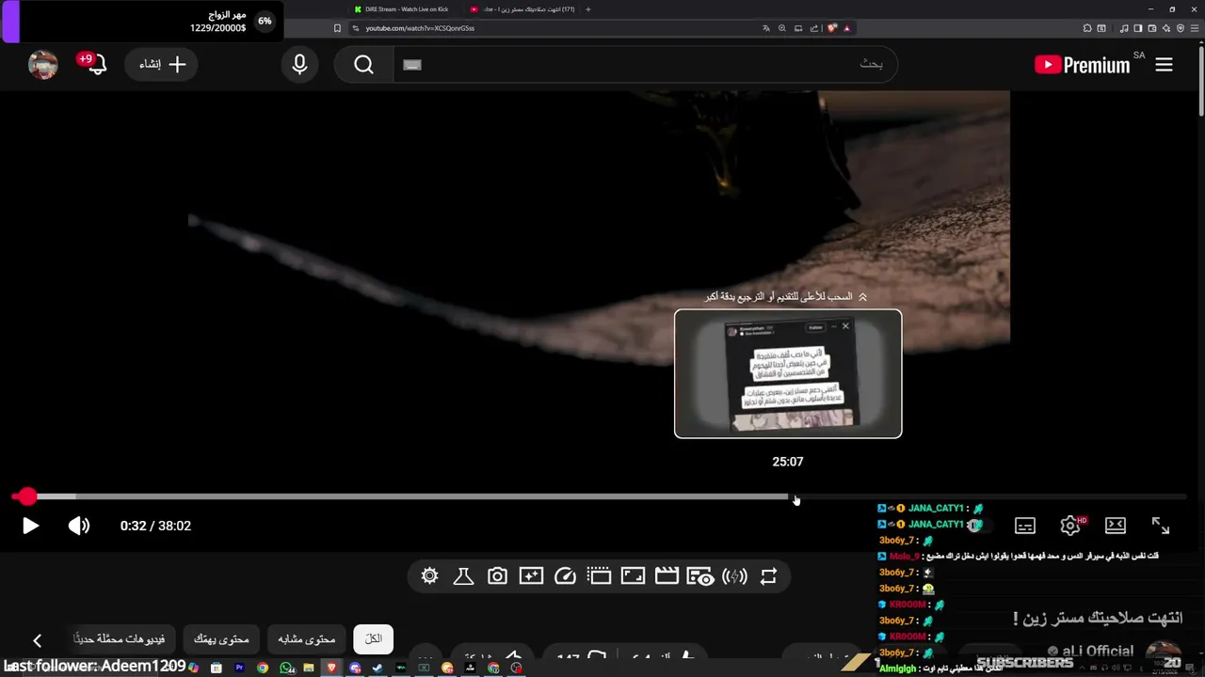
Task: Enter fullscreen mode
Action: coord(1161,526)
